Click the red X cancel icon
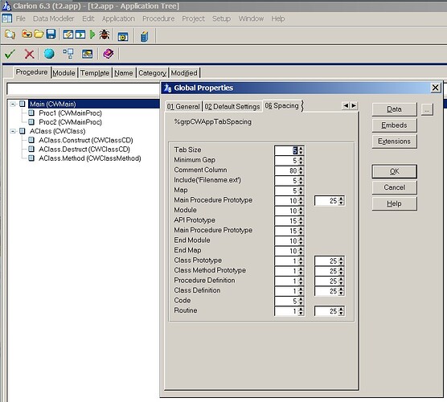 pos(29,54)
